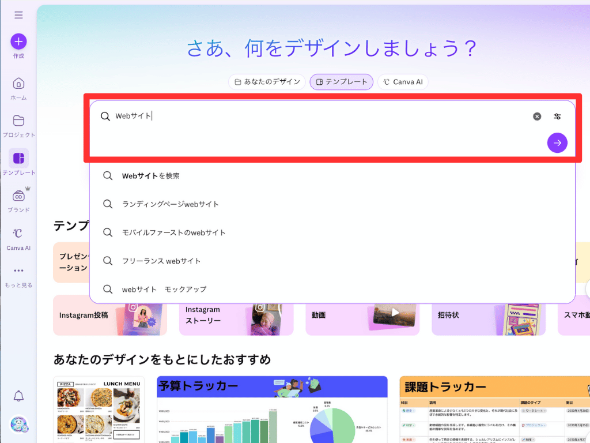The height and width of the screenshot is (443, 590).
Task: Select the Canva AI tab pill
Action: [403, 82]
